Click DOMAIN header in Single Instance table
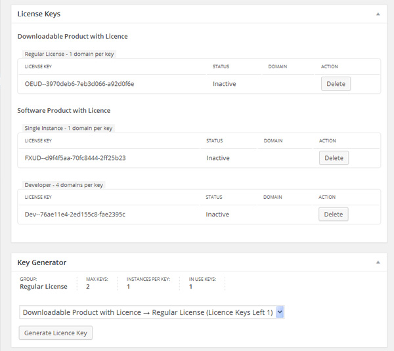The width and height of the screenshot is (394, 351). coord(273,141)
